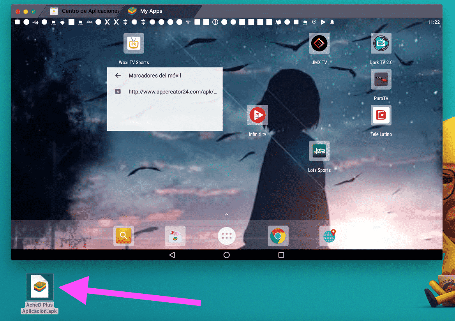Open the appcreator24.com bookmark link

[172, 91]
